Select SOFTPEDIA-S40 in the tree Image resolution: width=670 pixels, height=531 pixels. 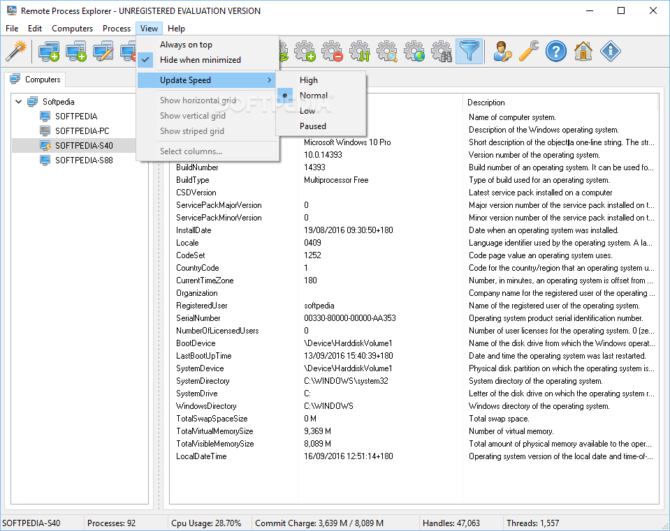84,146
